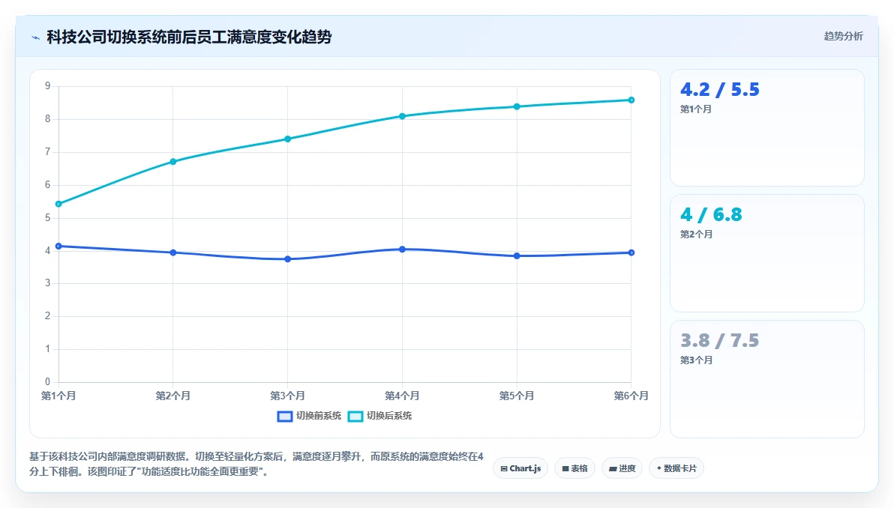Toggle the 切换后系统 legend series
894x508 pixels.
[x=379, y=416]
